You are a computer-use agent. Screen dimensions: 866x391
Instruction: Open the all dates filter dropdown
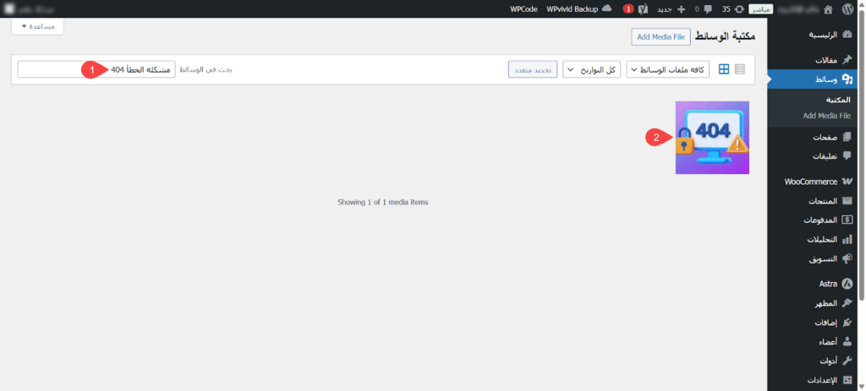coord(590,69)
